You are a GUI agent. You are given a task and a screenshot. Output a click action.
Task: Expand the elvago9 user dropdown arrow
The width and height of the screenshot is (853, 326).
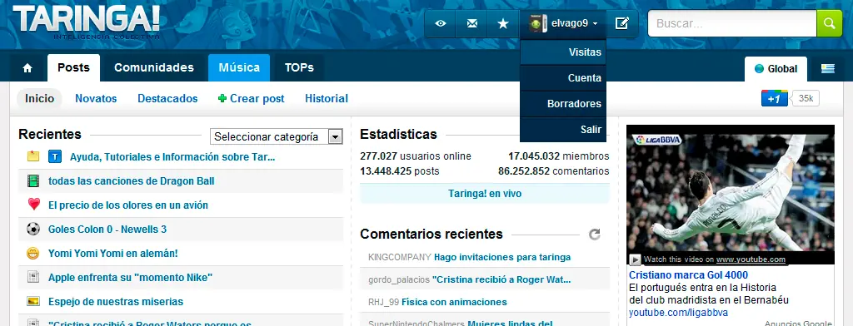(595, 24)
